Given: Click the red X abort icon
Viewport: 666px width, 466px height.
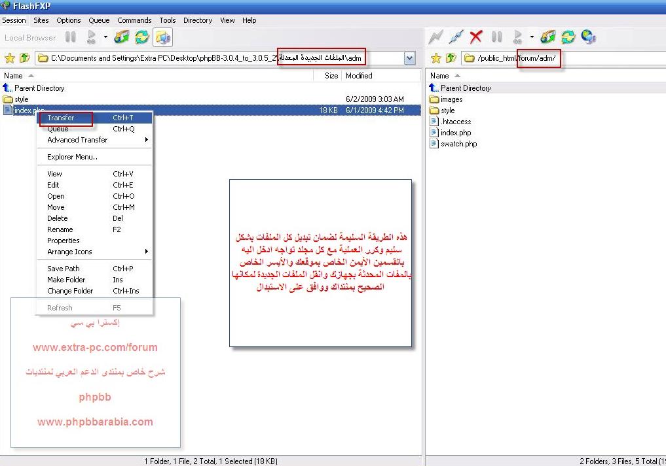Looking at the screenshot, I should tap(476, 37).
